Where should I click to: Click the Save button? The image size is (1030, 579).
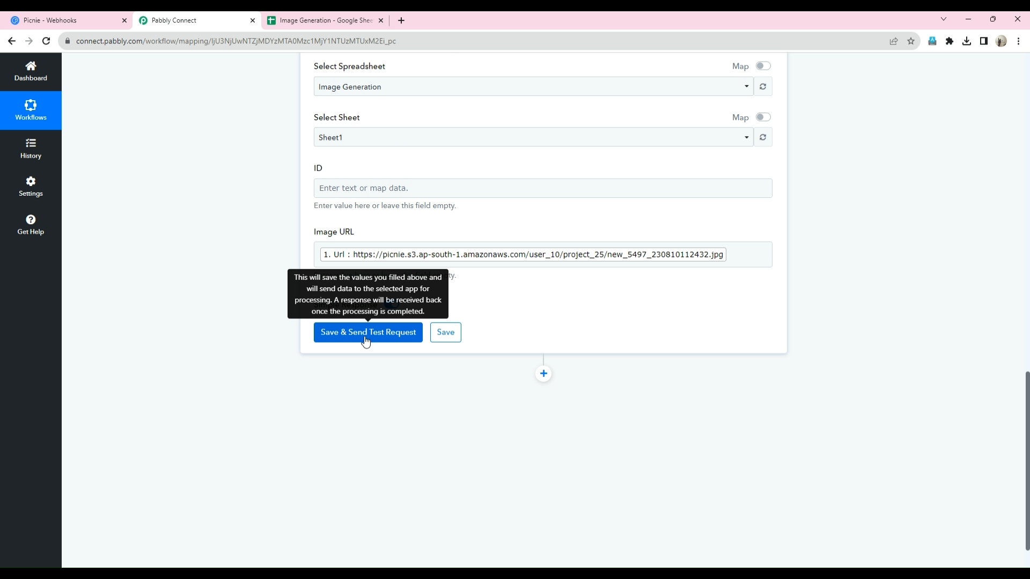[445, 332]
